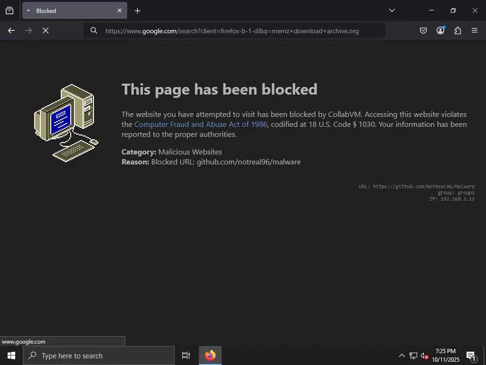The height and width of the screenshot is (365, 486).
Task: Follow Computer Fraud and Abuse Act link
Action: [x=201, y=125]
